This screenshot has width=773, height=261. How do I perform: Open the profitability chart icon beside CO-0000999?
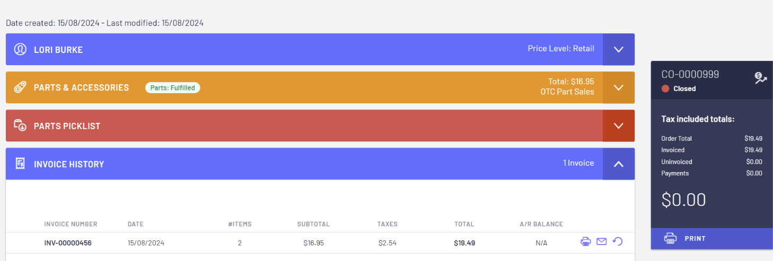tap(761, 78)
